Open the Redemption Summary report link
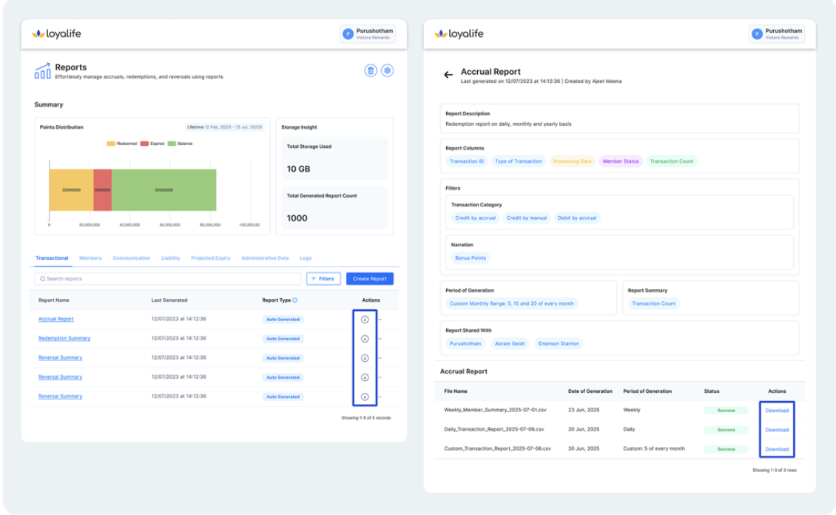Screen dimensions: 836x515 [x=64, y=338]
